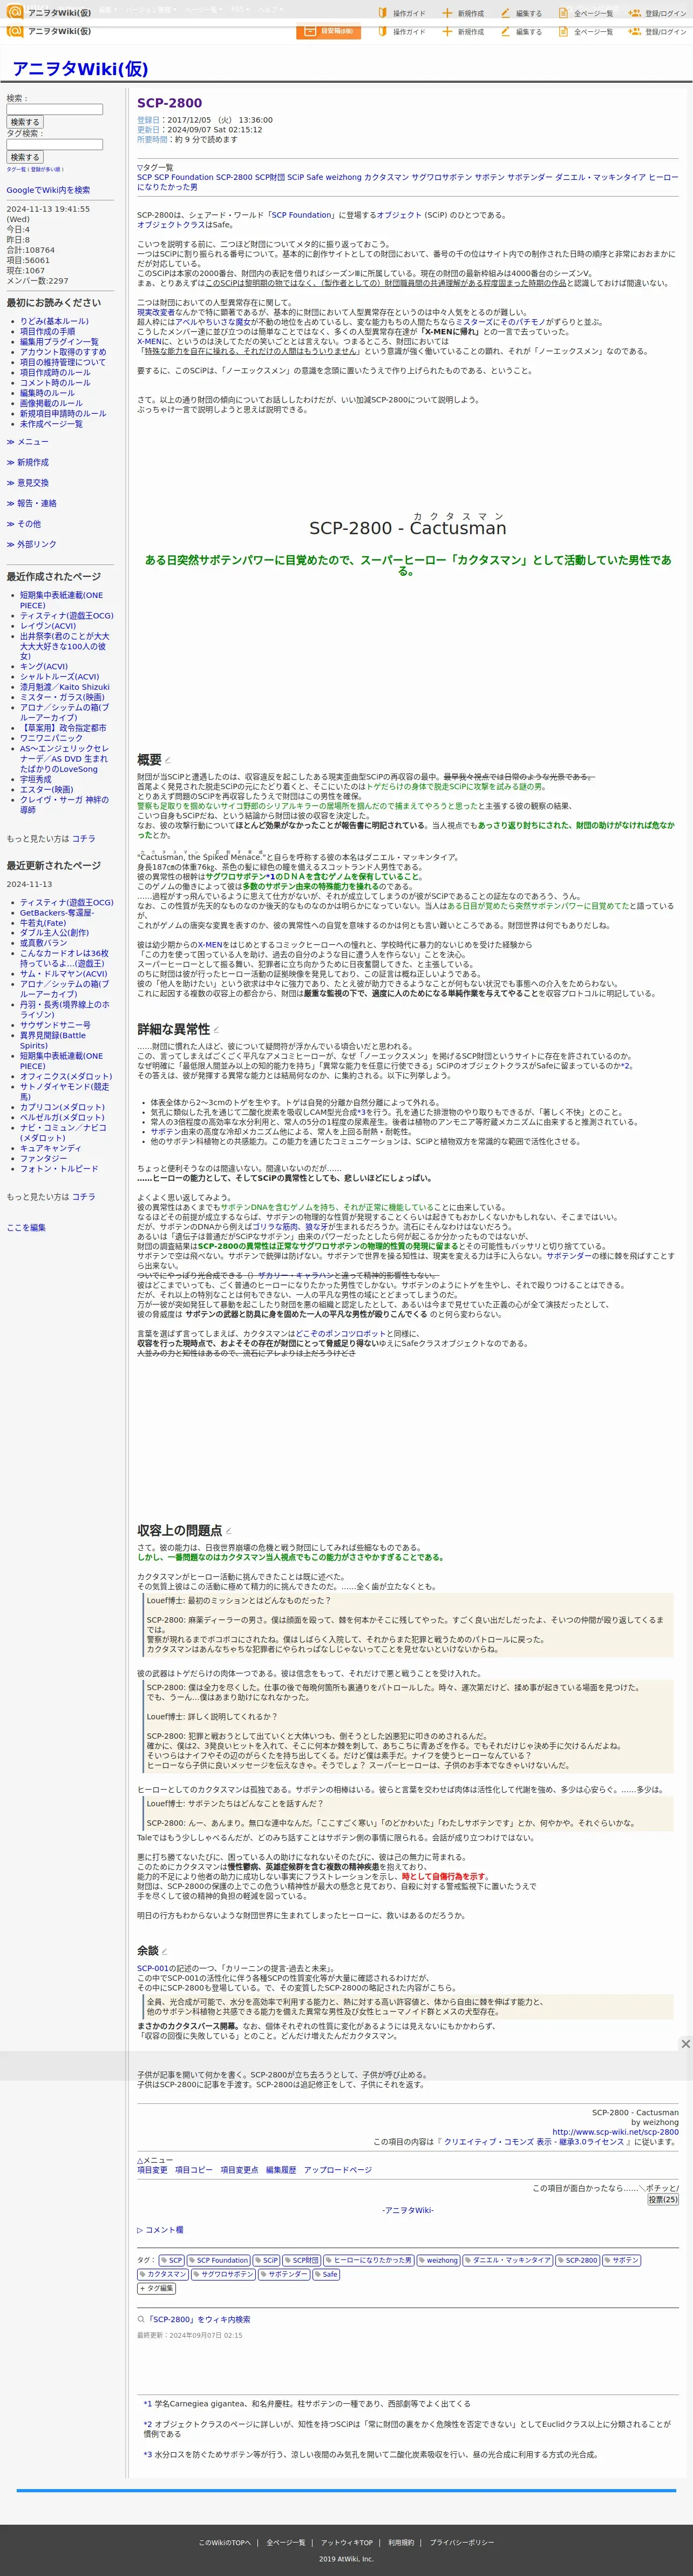This screenshot has height=2576, width=693.
Task: Open 項目コピー menu link
Action: [x=194, y=2170]
